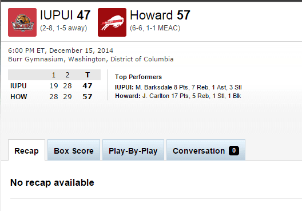Click J. Carlton top performer line
This screenshot has height=211, width=302.
pyautogui.click(x=178, y=96)
